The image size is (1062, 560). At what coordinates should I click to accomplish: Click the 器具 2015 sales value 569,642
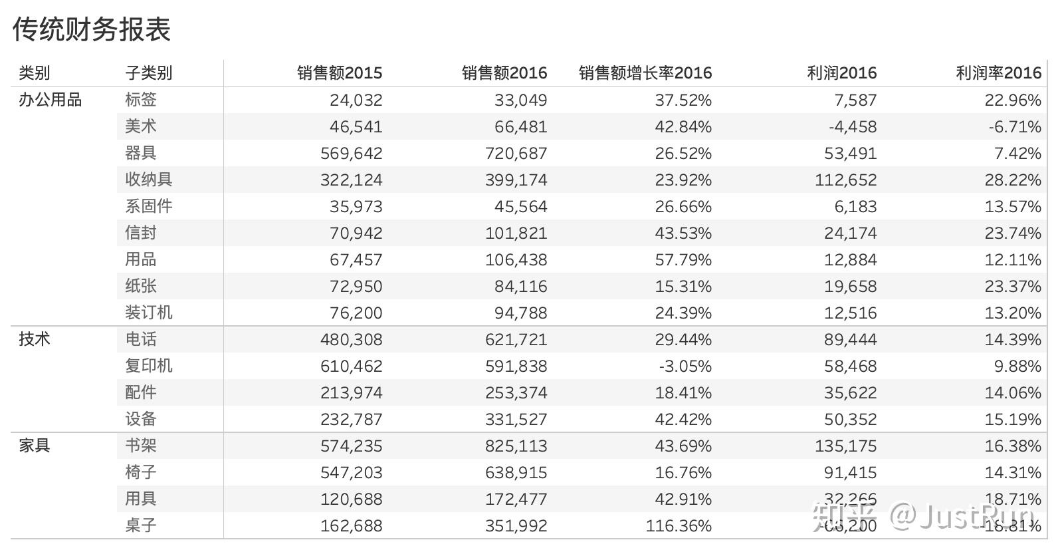pyautogui.click(x=351, y=154)
